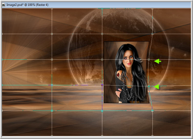Select the mesh node beside the upper green arrow
Image resolution: width=193 pixels, height=139 pixels.
click(x=149, y=59)
